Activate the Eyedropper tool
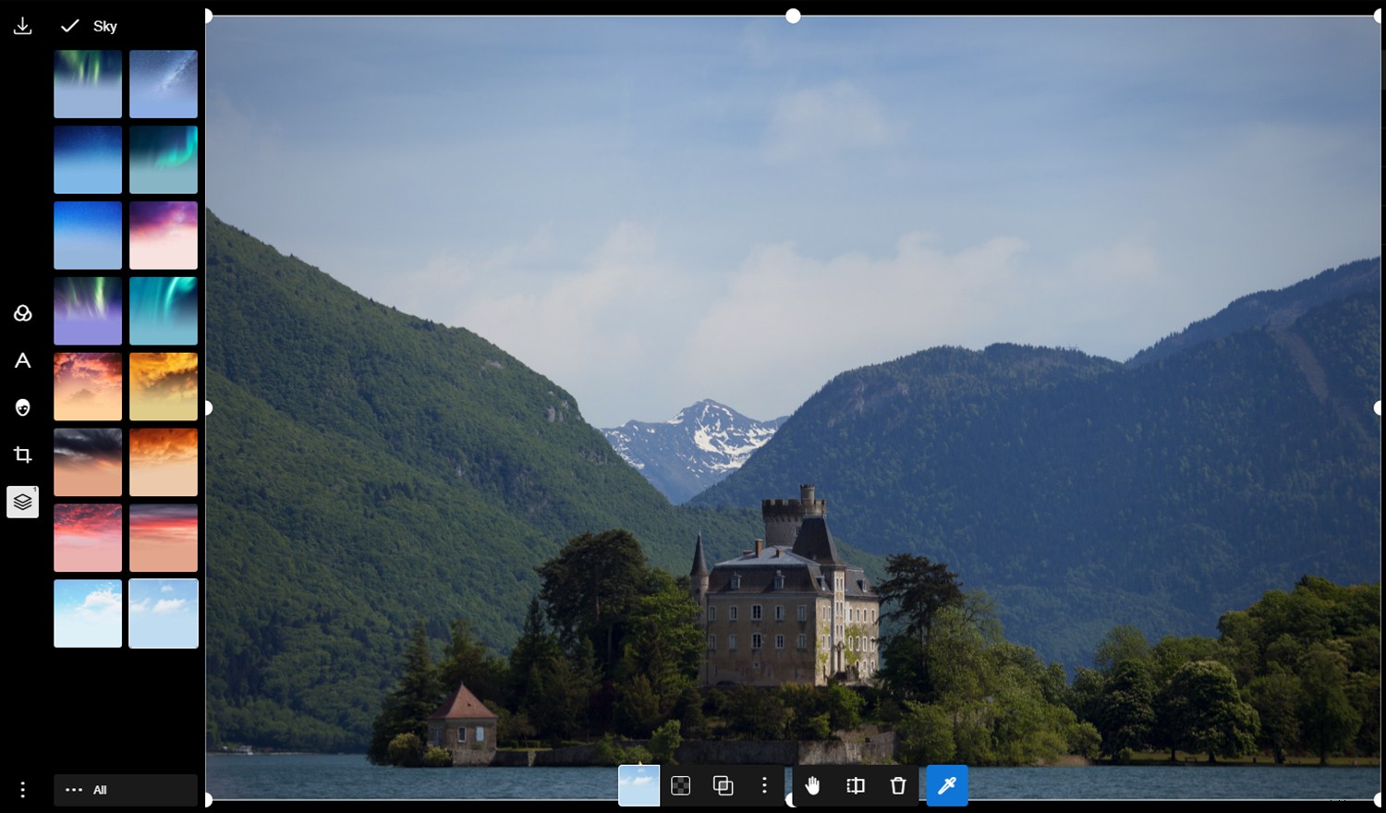The height and width of the screenshot is (813, 1386). pos(947,785)
